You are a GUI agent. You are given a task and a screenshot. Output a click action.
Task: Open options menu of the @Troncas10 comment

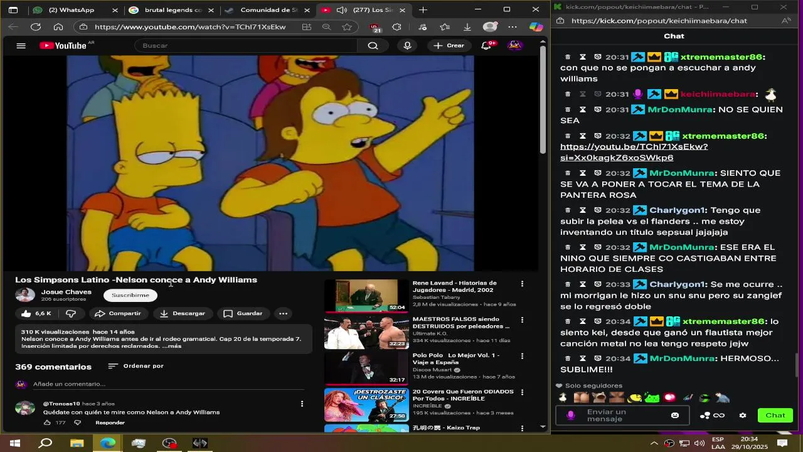302,404
